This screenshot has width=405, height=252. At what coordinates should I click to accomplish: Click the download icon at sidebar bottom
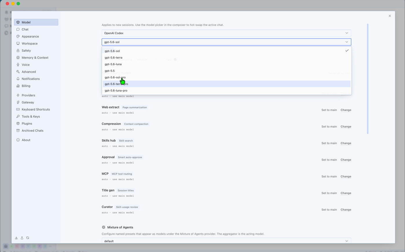tap(16, 238)
